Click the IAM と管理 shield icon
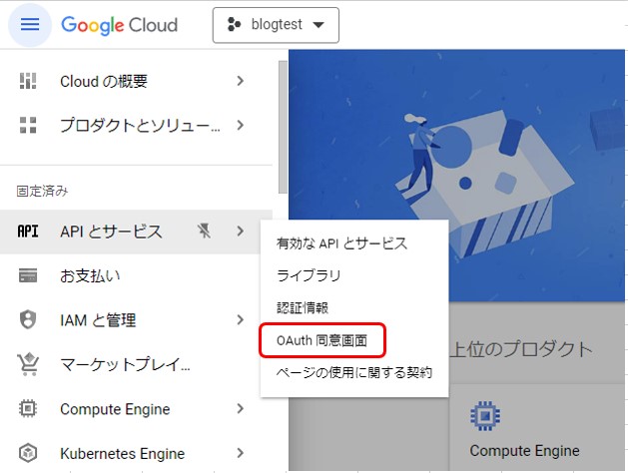 tap(28, 319)
